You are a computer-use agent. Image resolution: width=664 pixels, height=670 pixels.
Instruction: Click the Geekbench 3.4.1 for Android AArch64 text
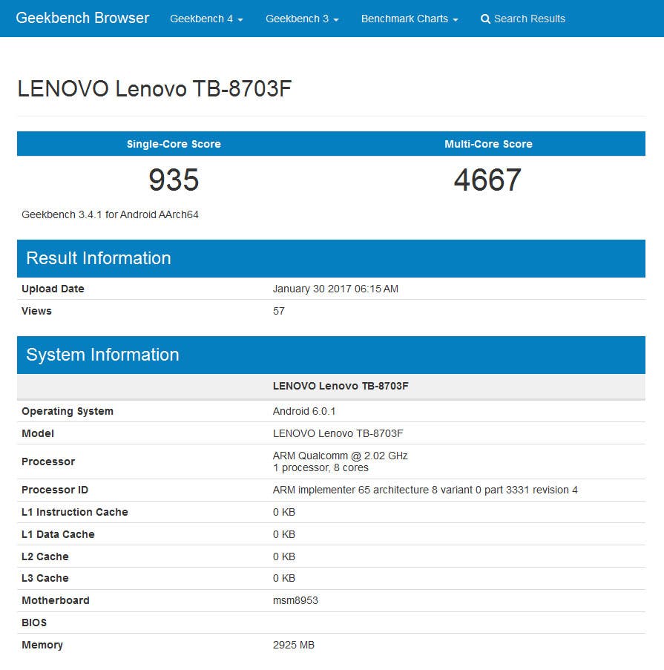coord(110,214)
